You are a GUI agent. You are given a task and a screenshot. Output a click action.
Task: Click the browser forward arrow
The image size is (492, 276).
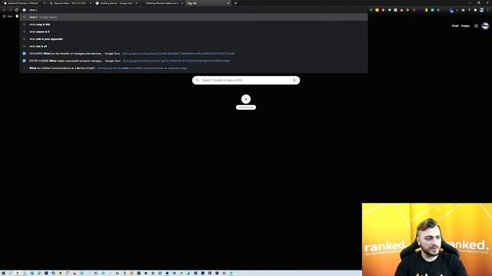point(10,10)
